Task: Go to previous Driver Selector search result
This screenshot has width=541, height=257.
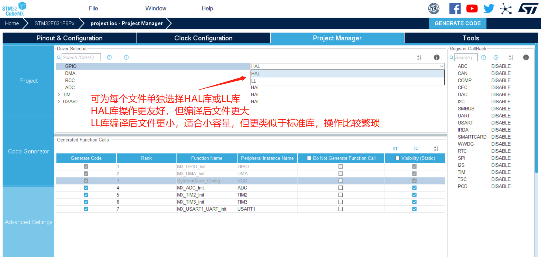Action: [x=109, y=57]
